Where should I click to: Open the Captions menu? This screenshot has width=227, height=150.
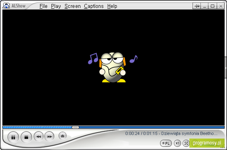[x=94, y=6]
